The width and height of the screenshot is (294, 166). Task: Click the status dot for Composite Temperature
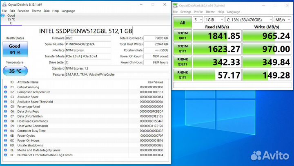point(5,92)
